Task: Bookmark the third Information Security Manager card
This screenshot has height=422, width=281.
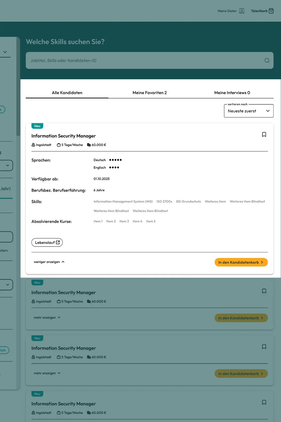Action: pos(264,347)
